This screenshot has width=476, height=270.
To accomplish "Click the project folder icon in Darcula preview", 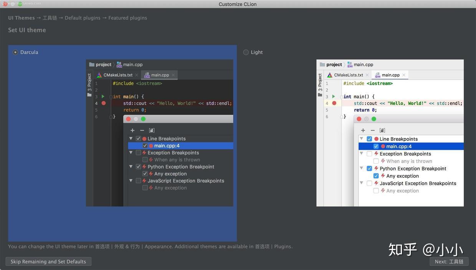I will (x=92, y=65).
